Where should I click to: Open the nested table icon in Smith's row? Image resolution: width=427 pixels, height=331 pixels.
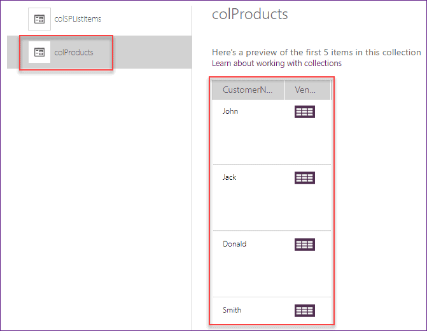pos(305,311)
